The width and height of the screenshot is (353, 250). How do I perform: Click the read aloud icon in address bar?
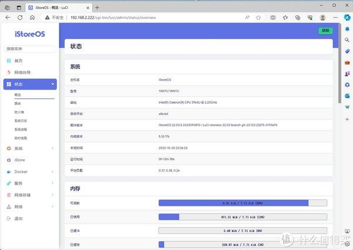click(247, 17)
